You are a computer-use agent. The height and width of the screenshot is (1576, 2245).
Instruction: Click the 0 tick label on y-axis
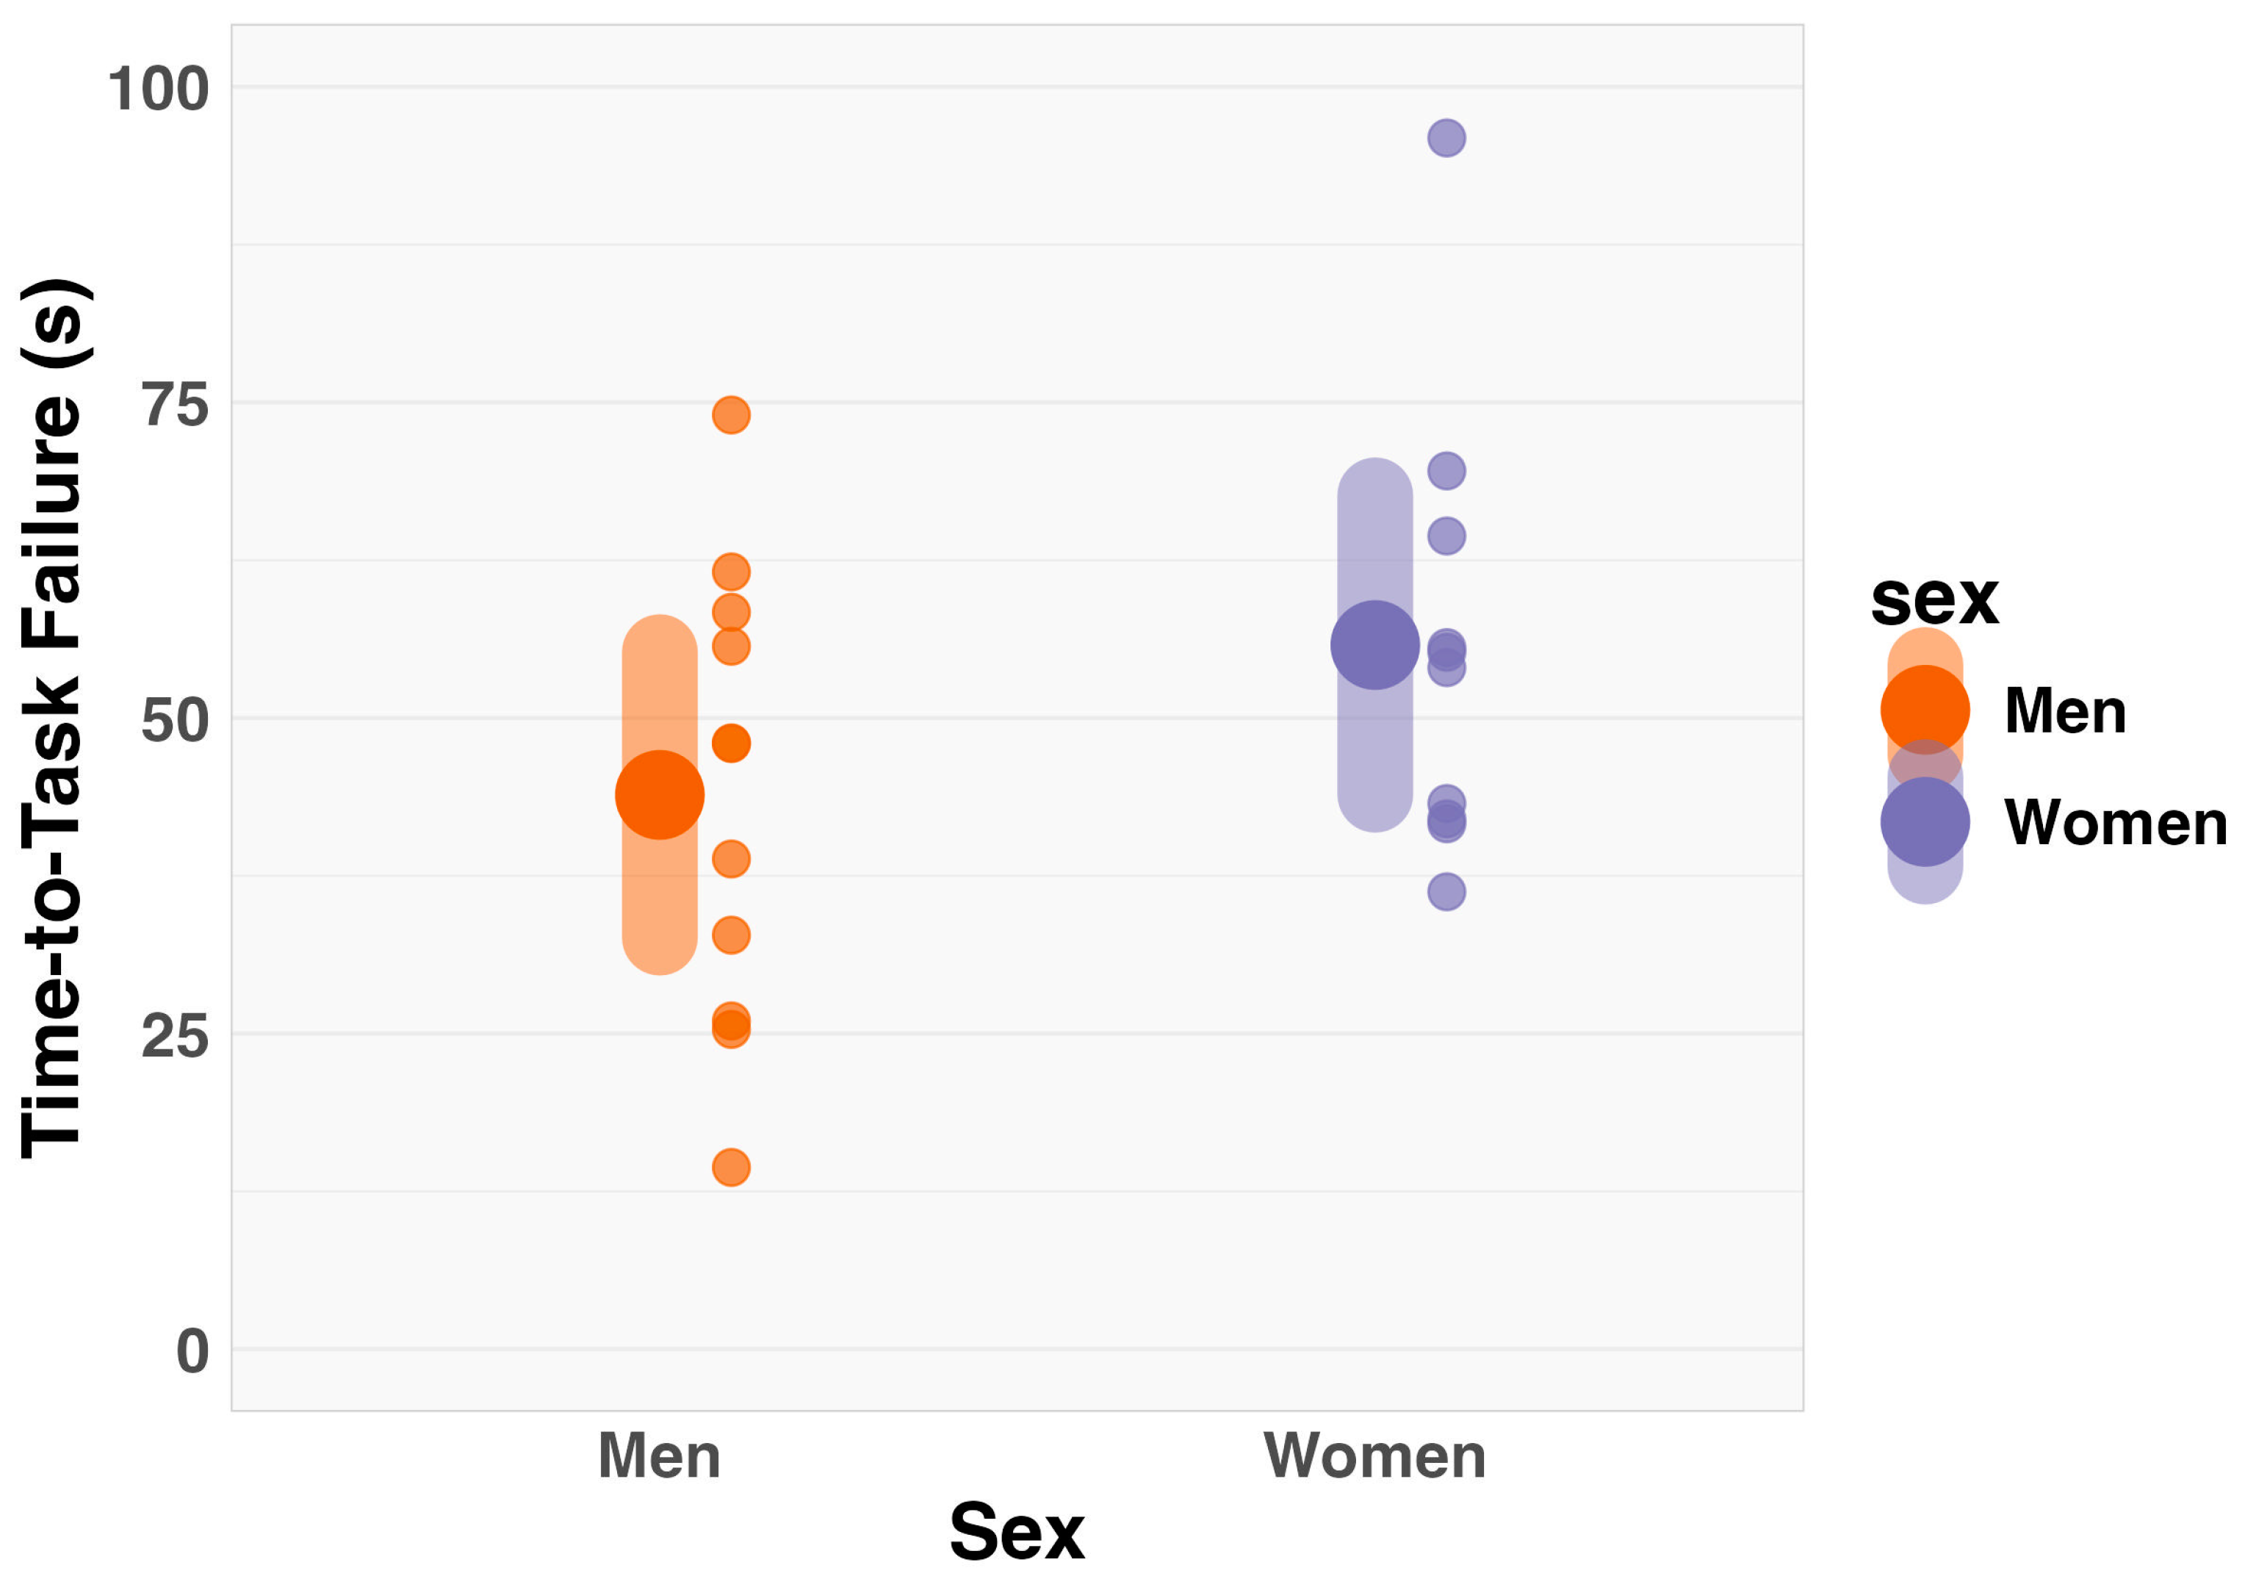tap(192, 1352)
